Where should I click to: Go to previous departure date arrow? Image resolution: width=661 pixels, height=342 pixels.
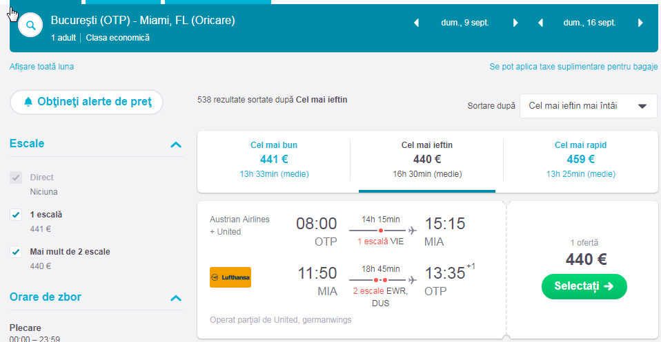(416, 23)
